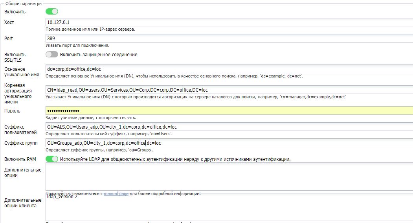
Task: Click the Хост label text
Action: (9, 22)
